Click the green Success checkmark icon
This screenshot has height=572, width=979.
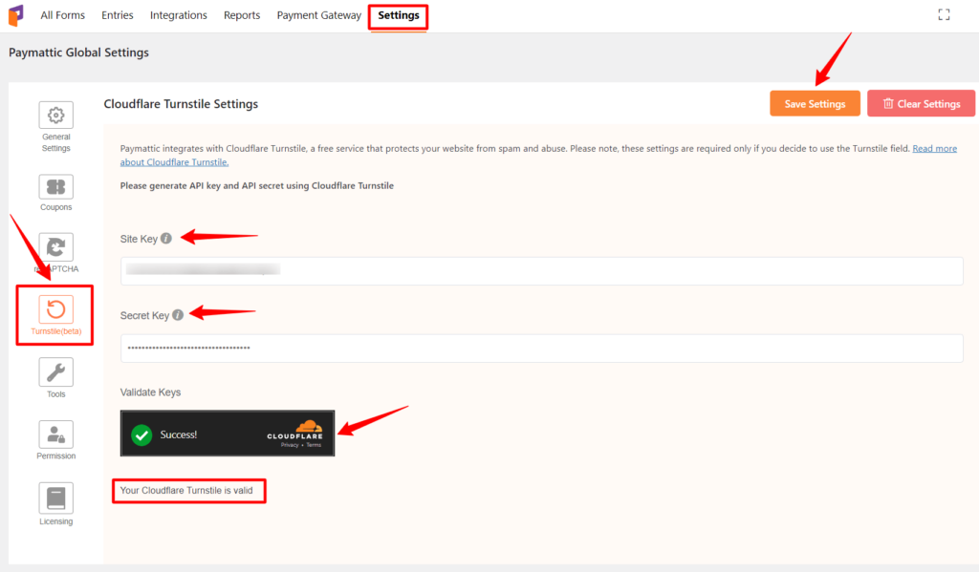[141, 434]
